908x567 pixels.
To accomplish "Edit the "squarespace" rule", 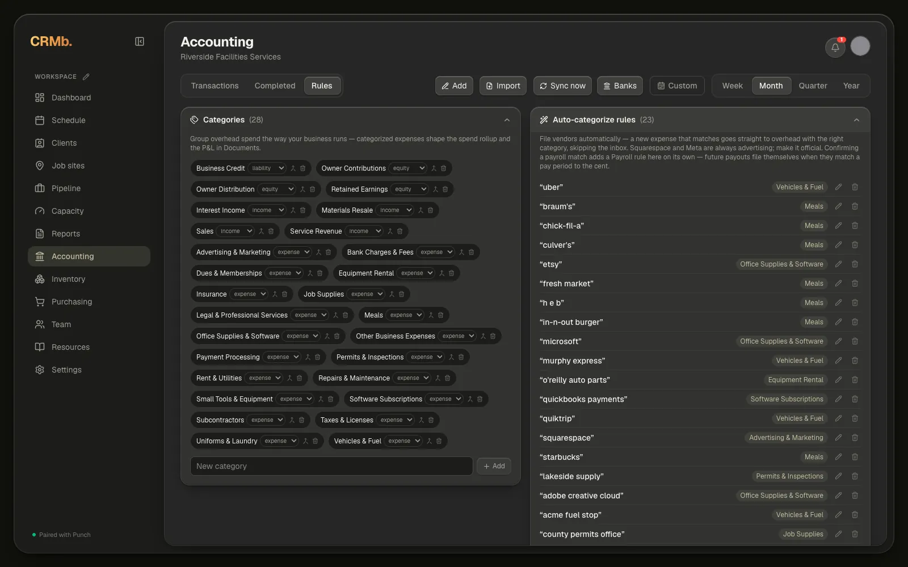I will click(x=838, y=438).
